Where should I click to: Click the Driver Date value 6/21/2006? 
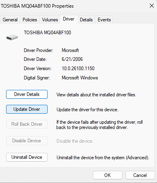72,59
